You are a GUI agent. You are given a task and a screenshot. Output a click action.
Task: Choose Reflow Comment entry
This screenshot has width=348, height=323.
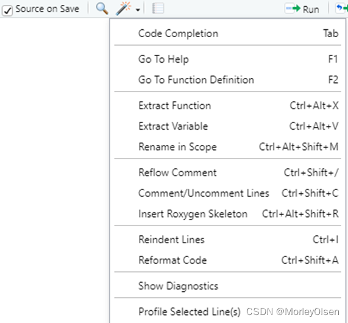point(228,172)
